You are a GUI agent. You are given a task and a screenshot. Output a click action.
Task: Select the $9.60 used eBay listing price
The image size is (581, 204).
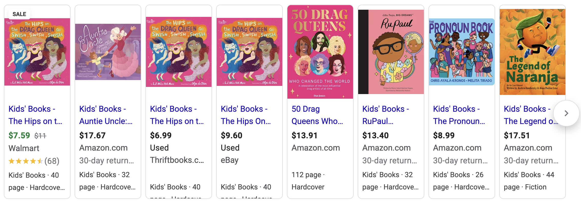(x=232, y=135)
